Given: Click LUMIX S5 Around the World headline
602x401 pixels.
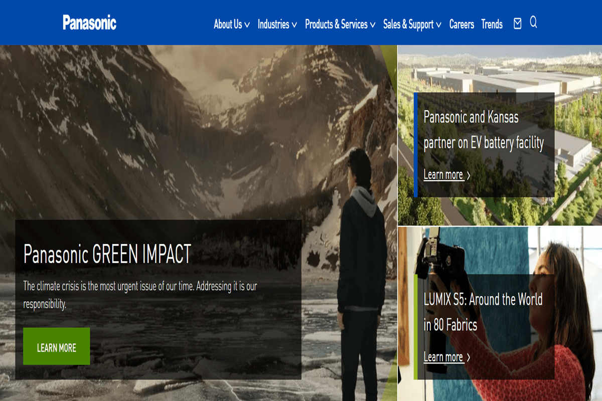Looking at the screenshot, I should (x=483, y=312).
